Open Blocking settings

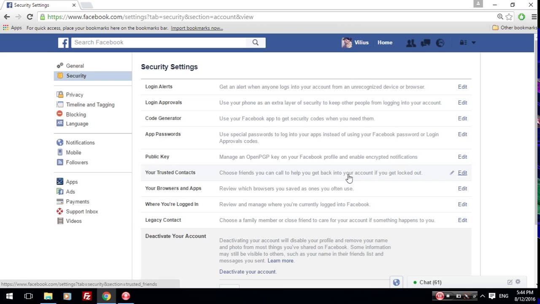(76, 114)
